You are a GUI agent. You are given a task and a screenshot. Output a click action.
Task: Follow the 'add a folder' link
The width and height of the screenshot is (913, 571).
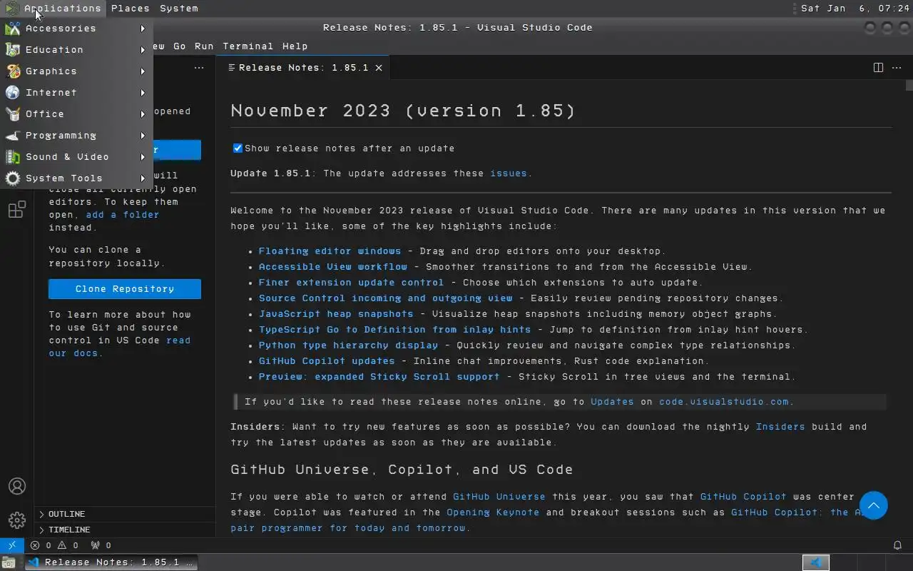pyautogui.click(x=123, y=215)
